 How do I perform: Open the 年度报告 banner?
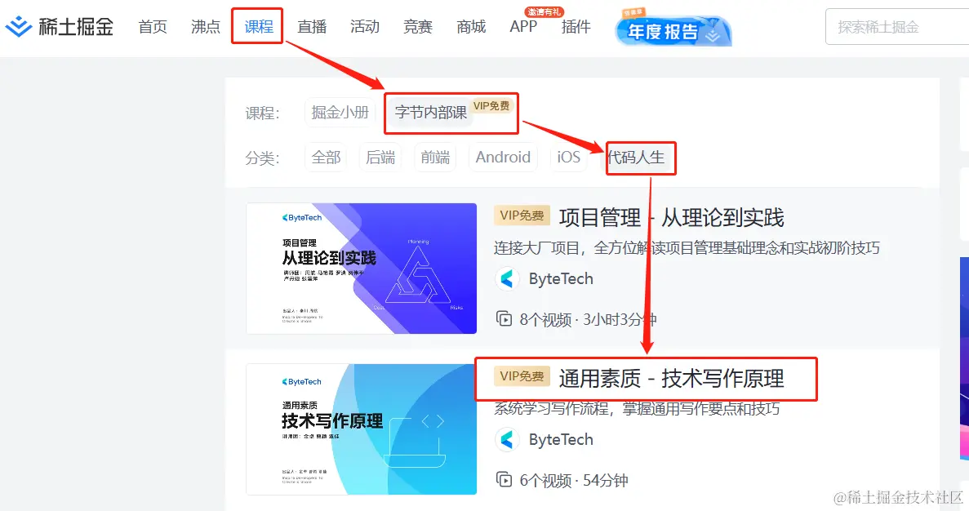tap(673, 29)
